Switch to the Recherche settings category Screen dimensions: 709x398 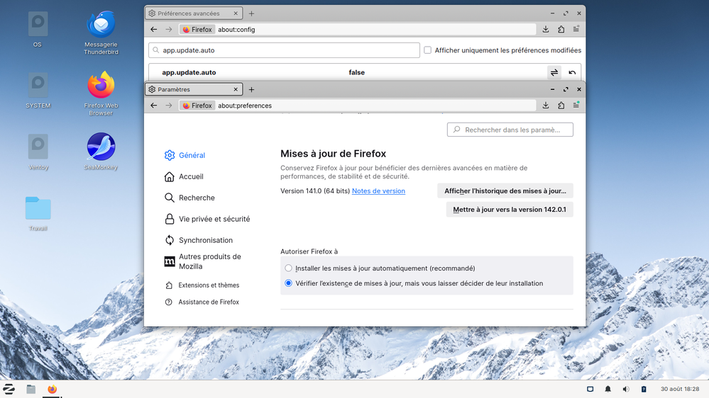pyautogui.click(x=196, y=198)
